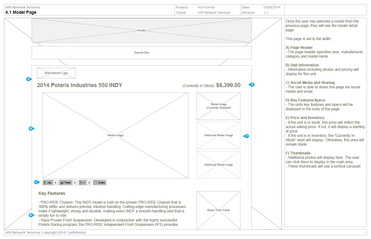Click the A) Page Header note heading
Image resolution: width=371 pixels, height=239 pixels.
pos(299,48)
